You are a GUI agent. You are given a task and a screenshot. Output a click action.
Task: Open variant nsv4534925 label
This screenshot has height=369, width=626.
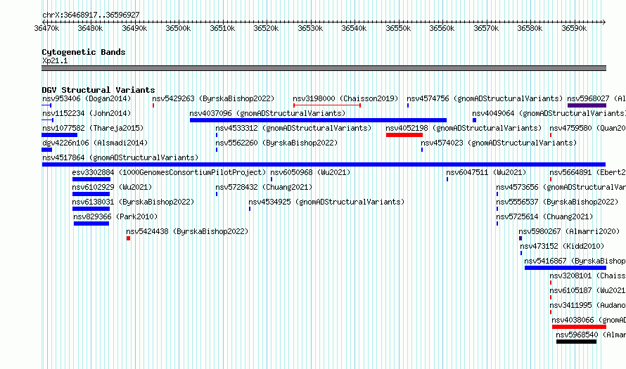326,202
